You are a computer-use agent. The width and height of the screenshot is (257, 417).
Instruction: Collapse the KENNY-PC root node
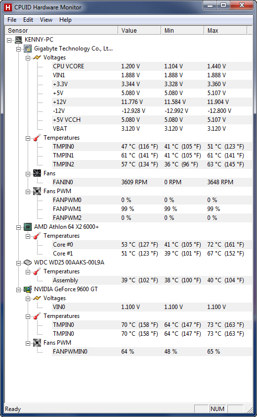9,40
